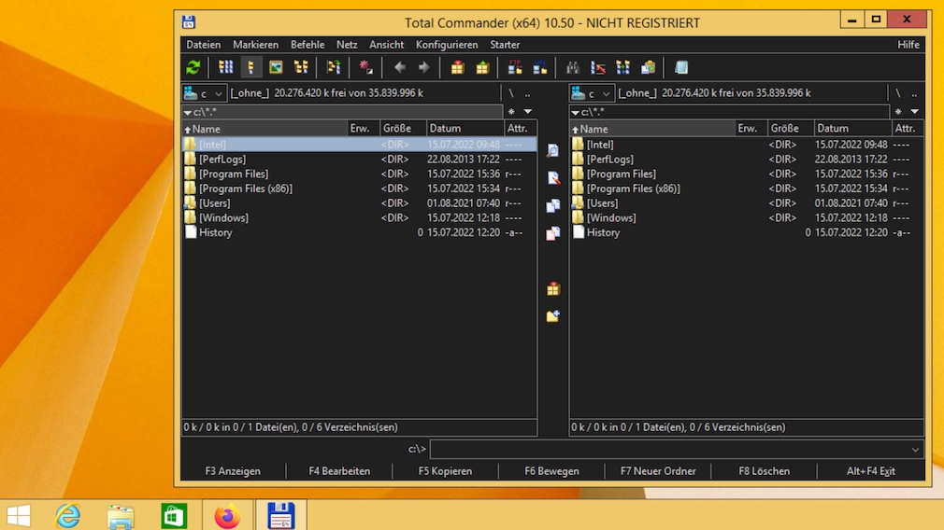The height and width of the screenshot is (530, 944).
Task: Click the unpack files toolbar icon
Action: click(482, 67)
